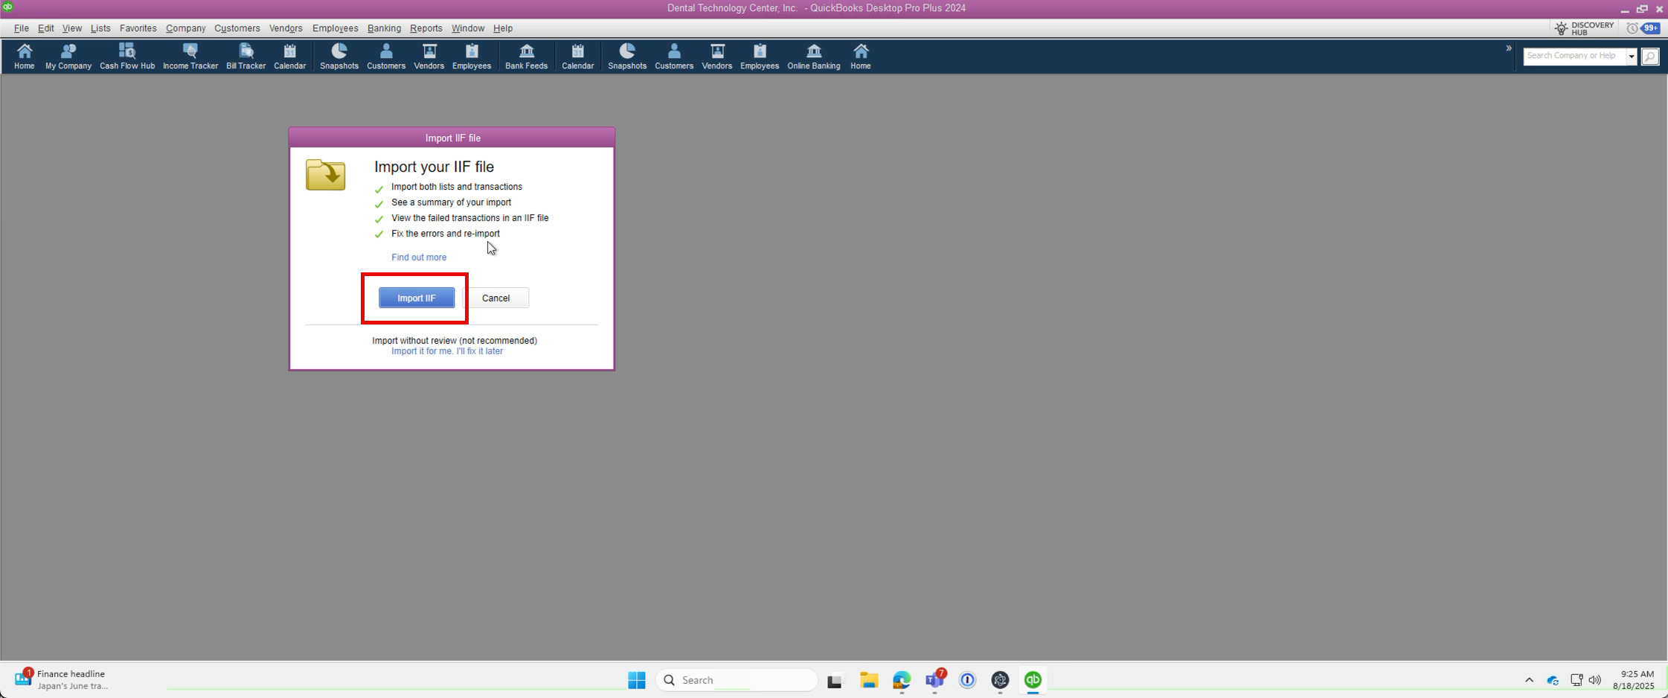Open the Discovery Hub lightbulb icon

(1562, 28)
